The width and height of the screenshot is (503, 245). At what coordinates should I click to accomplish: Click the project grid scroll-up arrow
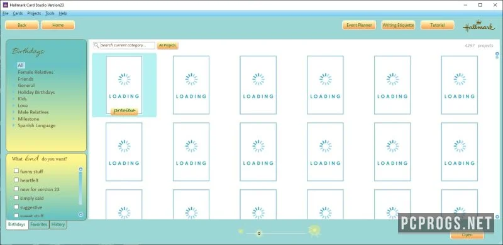pos(497,54)
